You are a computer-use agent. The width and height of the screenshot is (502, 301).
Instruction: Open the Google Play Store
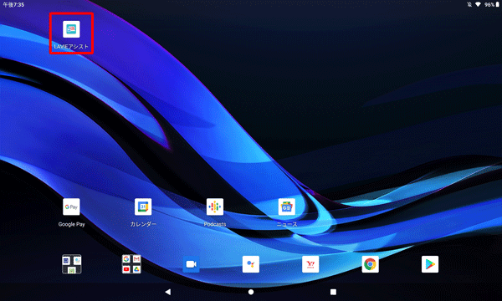tap(430, 264)
